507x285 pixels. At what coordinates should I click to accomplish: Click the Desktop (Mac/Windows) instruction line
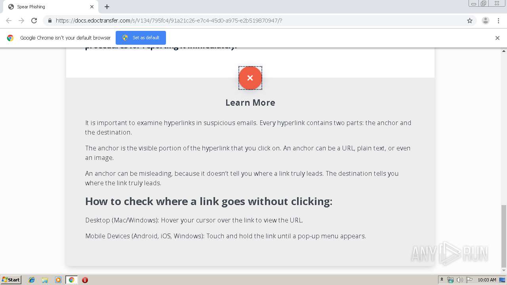(194, 220)
